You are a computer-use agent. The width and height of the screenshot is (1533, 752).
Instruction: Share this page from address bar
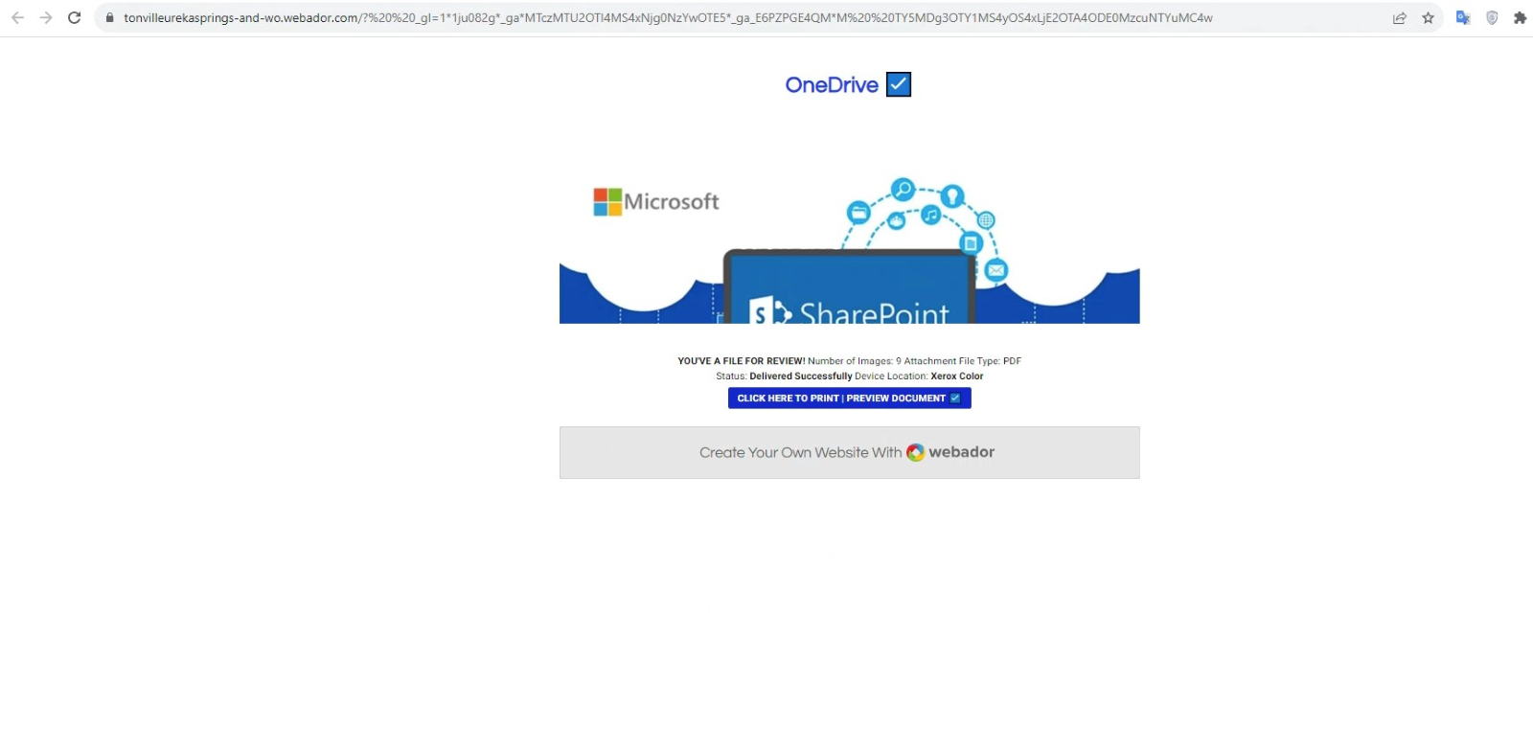point(1400,17)
